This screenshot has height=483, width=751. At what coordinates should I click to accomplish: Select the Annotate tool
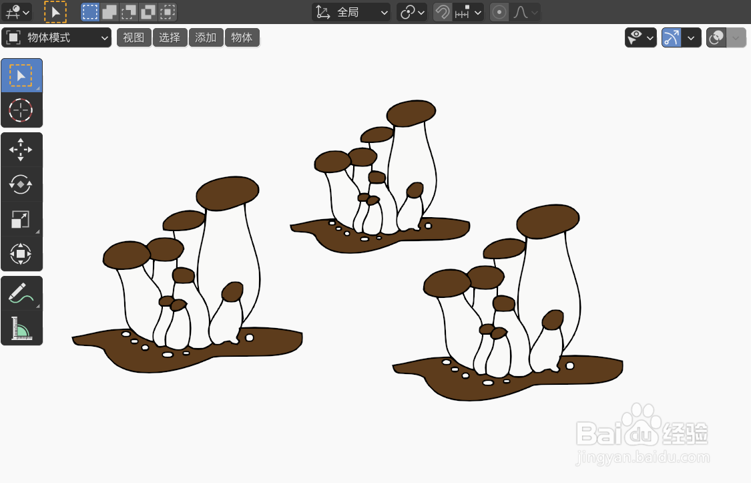coord(21,292)
